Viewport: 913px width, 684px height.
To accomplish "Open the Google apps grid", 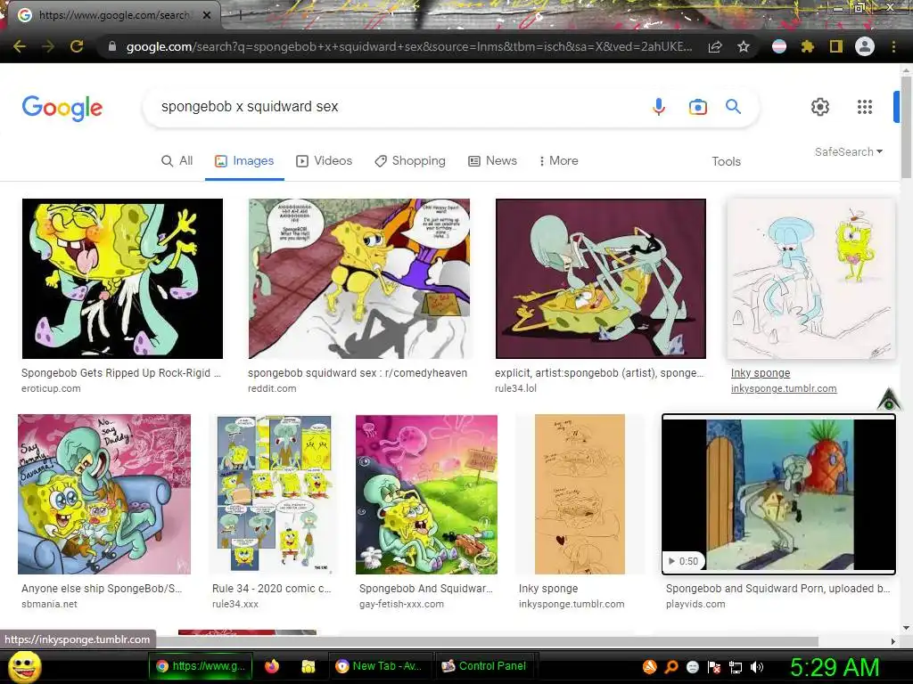I will coord(865,107).
